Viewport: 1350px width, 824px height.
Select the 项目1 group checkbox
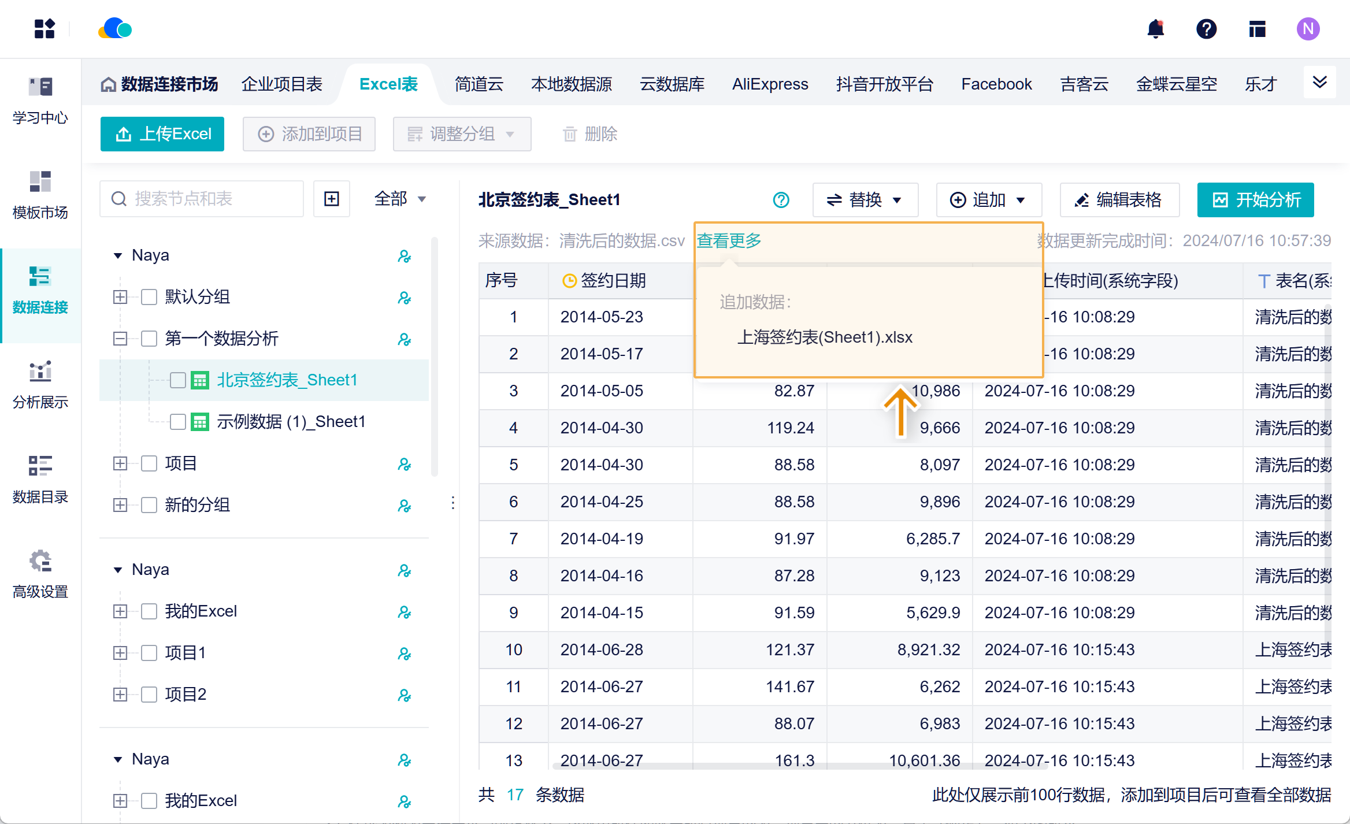149,653
